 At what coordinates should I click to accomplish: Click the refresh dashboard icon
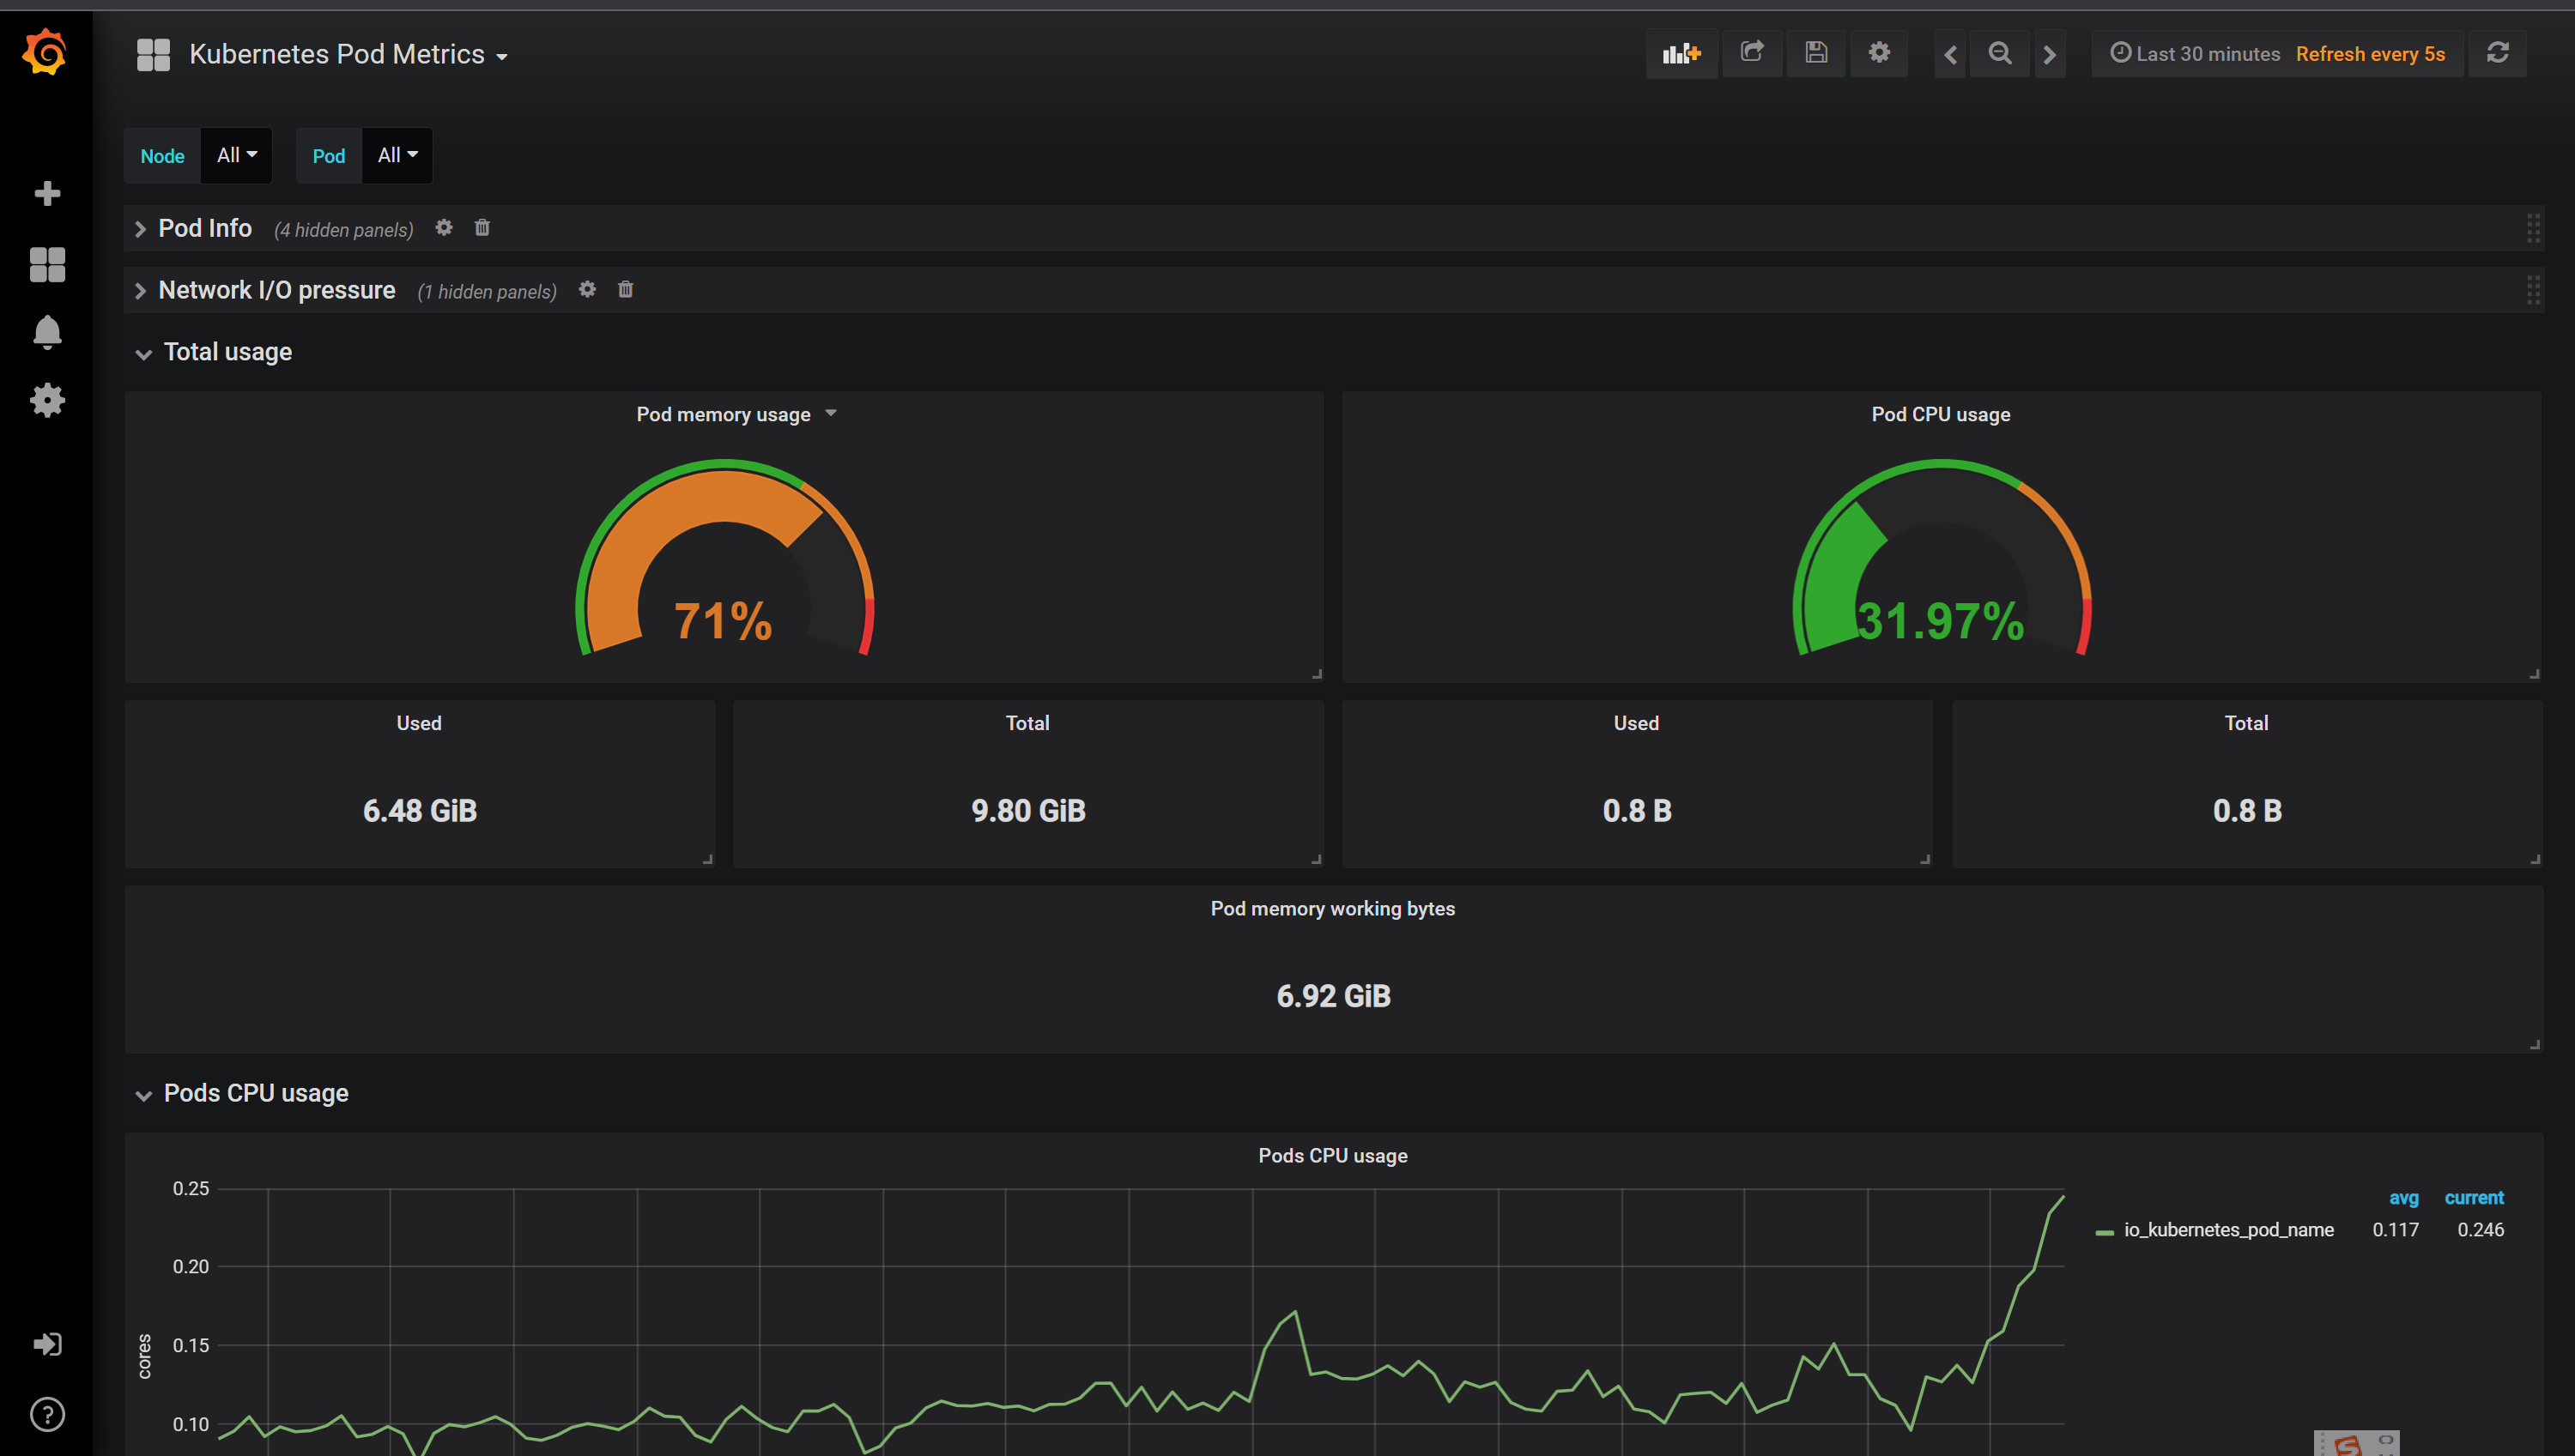pos(2498,53)
